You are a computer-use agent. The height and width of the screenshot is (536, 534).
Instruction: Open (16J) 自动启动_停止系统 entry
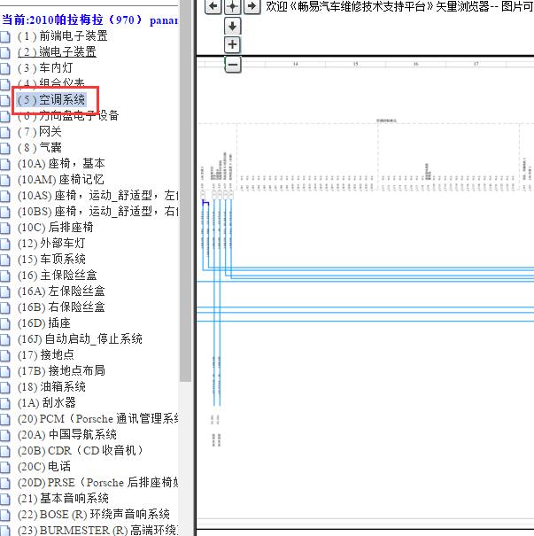pyautogui.click(x=80, y=339)
